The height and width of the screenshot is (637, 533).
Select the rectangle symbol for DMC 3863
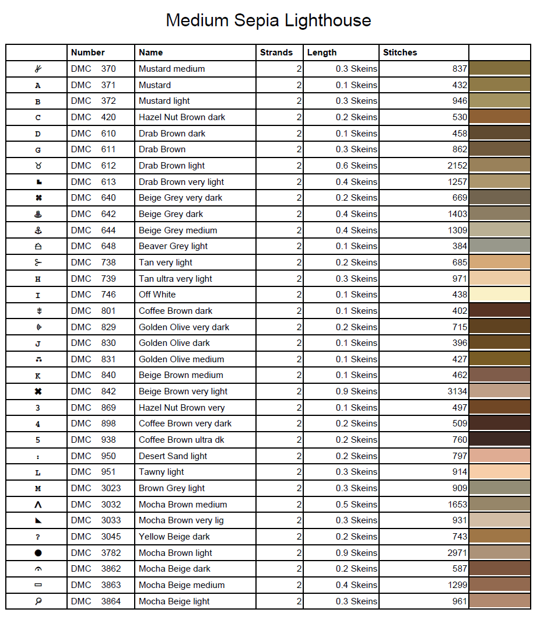pyautogui.click(x=38, y=585)
